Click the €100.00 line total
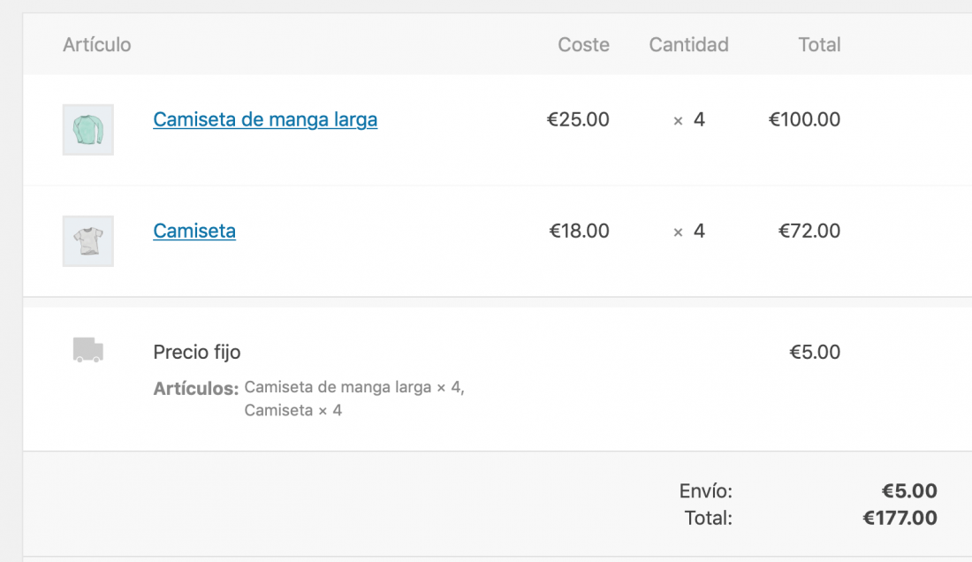 804,119
